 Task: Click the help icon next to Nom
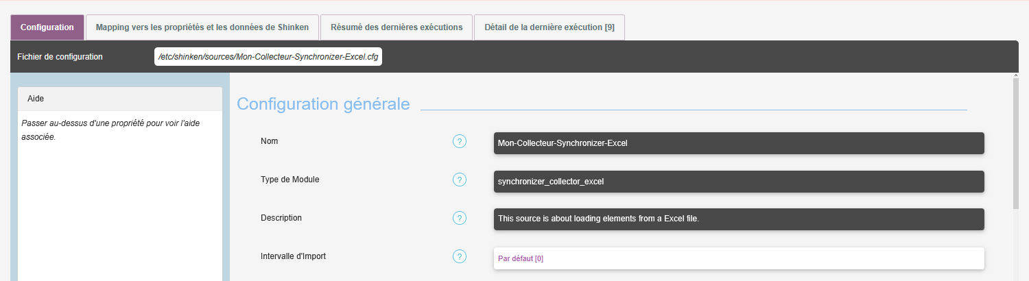coord(460,142)
